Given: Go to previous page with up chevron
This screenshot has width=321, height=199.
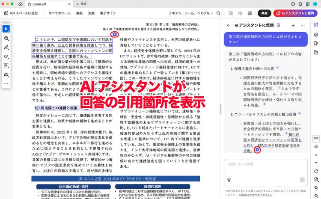Looking at the screenshot, I should (x=316, y=155).
